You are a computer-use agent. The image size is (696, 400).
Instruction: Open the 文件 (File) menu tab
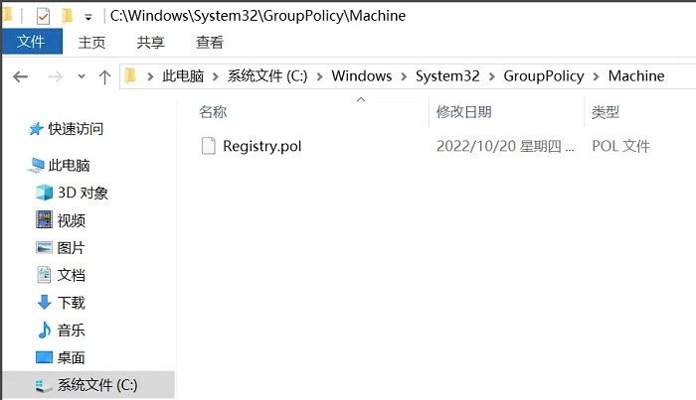point(31,42)
